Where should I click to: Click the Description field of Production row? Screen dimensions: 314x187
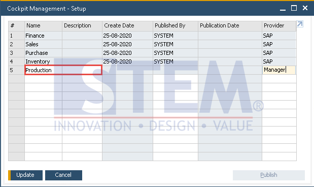(82, 70)
